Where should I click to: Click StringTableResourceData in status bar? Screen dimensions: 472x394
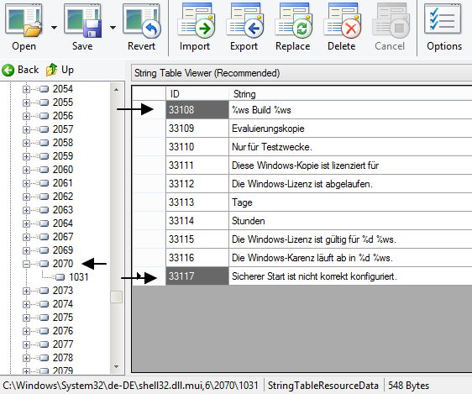323,386
